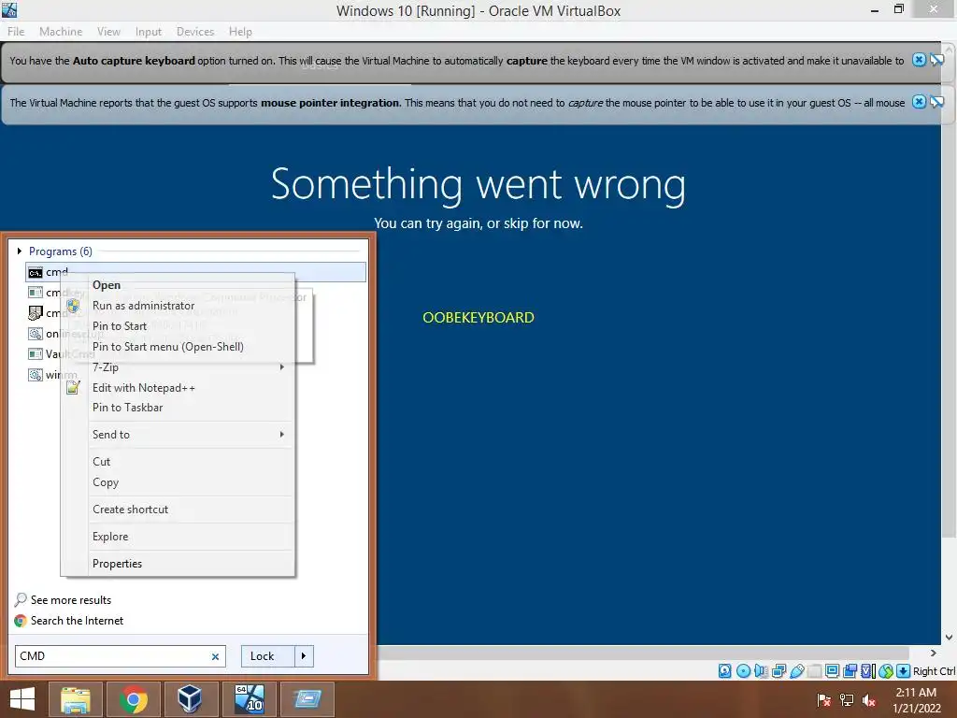
Task: Click the horizontal scrollbar right arrow
Action: (934, 653)
